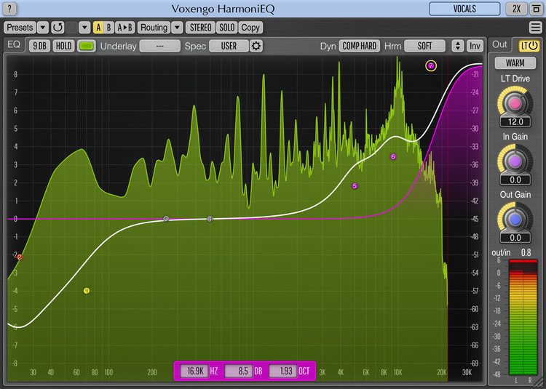Open the Presets dropdown arrow
Viewport: 546px width, 389px height.
(x=43, y=28)
